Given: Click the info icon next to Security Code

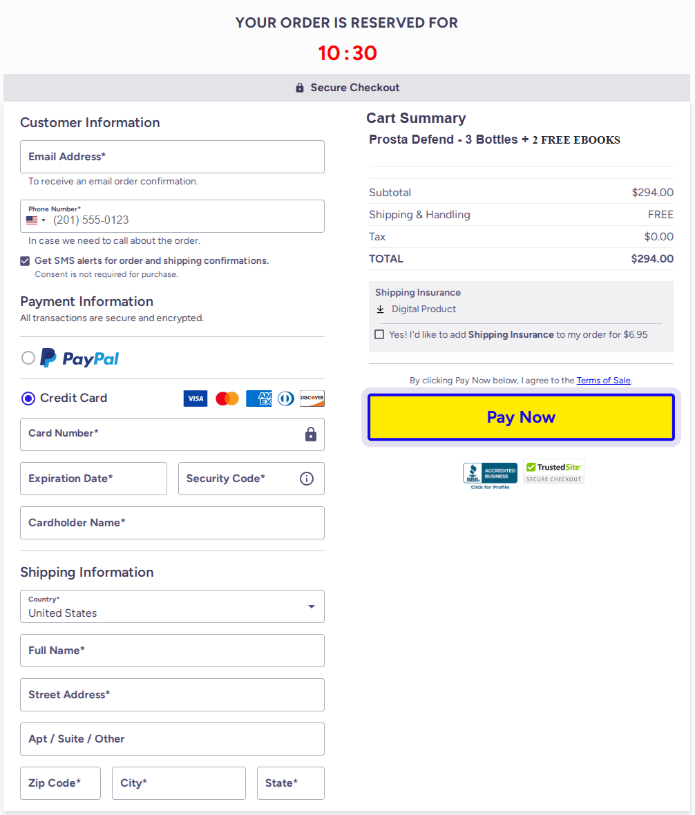Looking at the screenshot, I should (306, 478).
